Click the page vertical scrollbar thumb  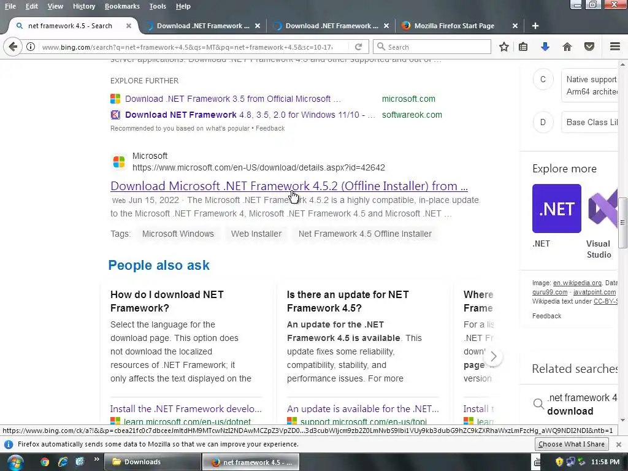pyautogui.click(x=622, y=223)
